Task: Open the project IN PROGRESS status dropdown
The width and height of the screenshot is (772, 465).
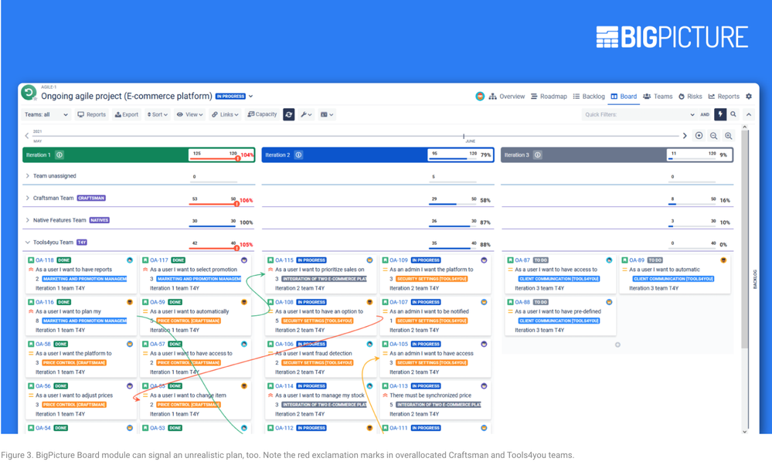Action: (x=234, y=97)
